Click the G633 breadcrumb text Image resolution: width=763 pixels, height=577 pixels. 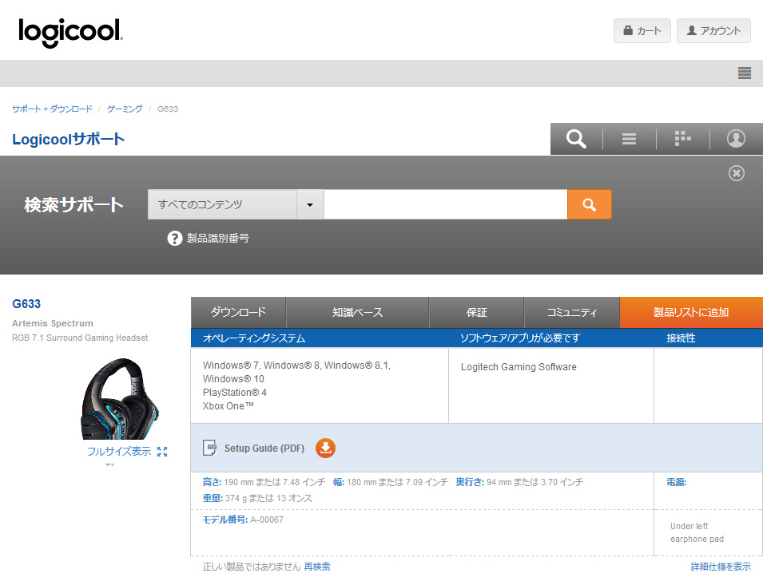[x=168, y=109]
